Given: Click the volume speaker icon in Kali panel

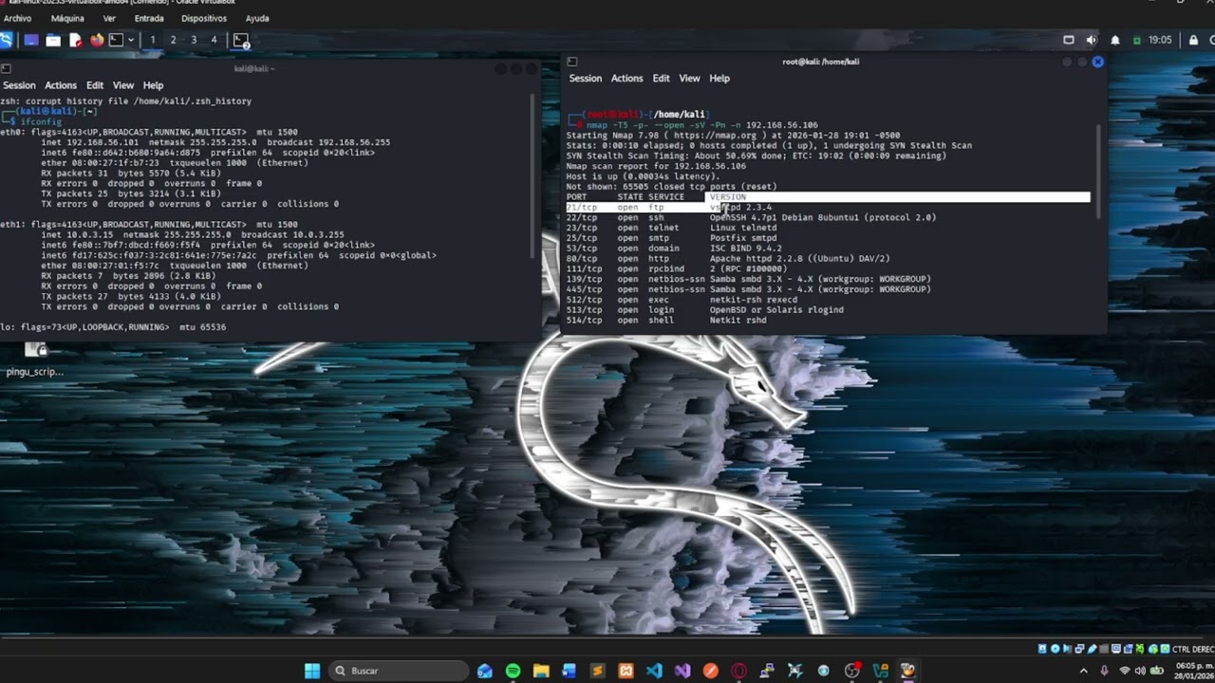Looking at the screenshot, I should (x=1092, y=40).
